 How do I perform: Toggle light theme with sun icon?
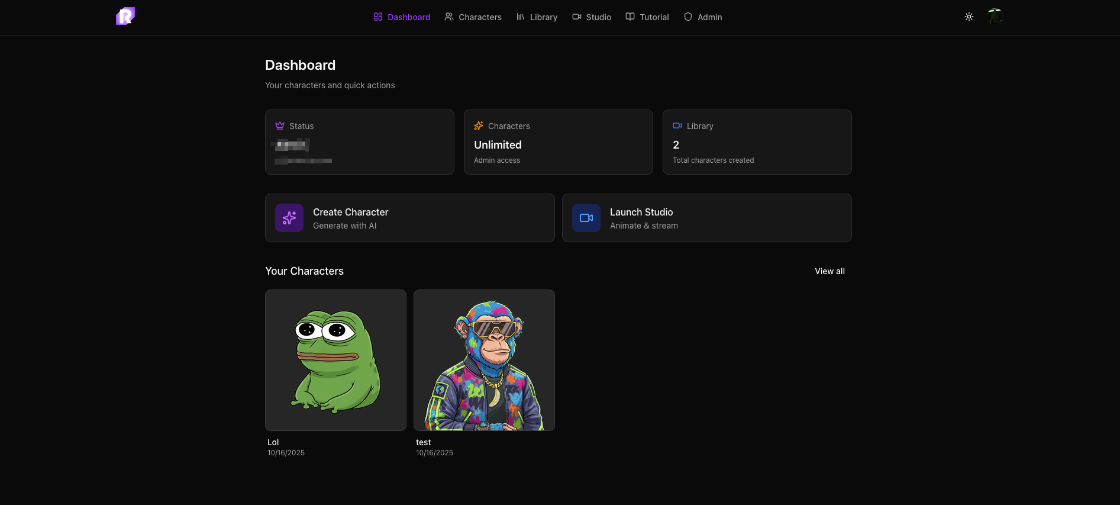click(969, 17)
